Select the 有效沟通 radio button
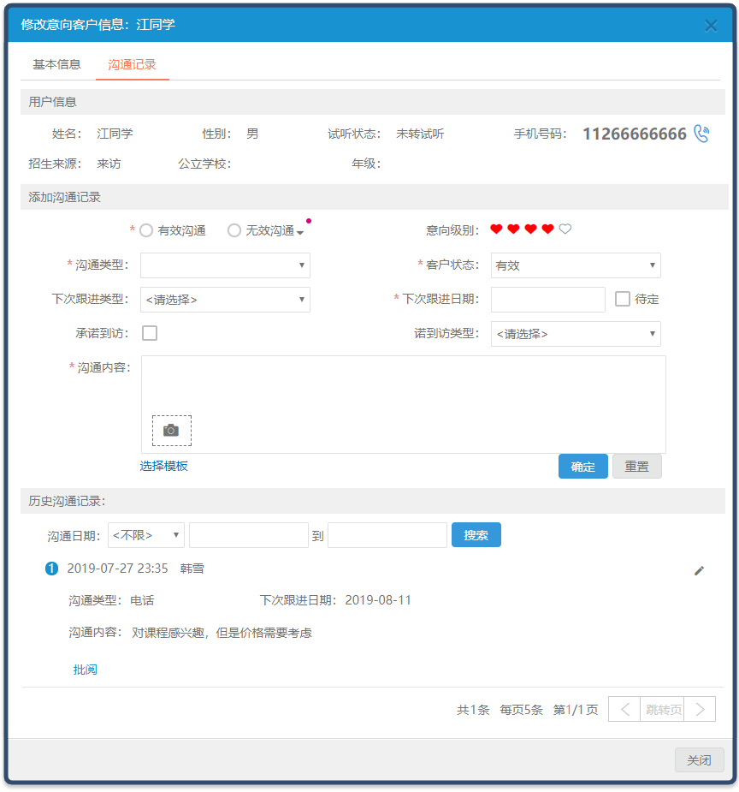Screen dimensions: 739x792 (146, 230)
